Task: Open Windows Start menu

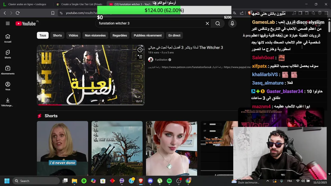Action: click(7, 181)
